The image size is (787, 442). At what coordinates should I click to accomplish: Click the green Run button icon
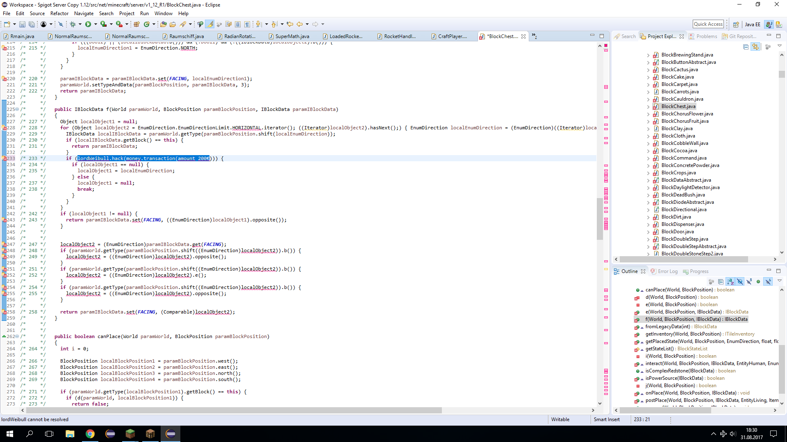[88, 25]
